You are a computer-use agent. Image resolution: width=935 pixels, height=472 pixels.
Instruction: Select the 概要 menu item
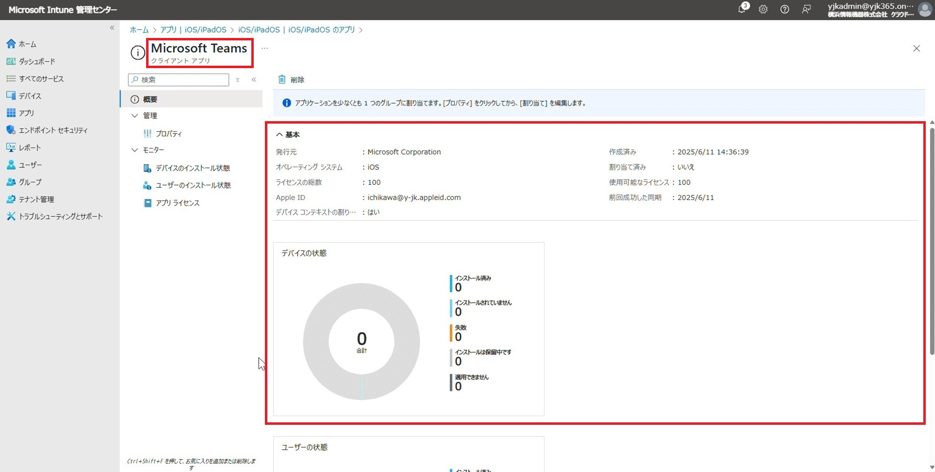pyautogui.click(x=150, y=99)
